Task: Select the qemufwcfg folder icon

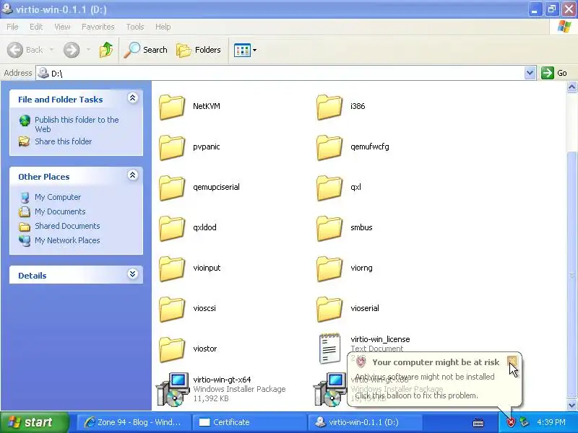Action: tap(329, 148)
